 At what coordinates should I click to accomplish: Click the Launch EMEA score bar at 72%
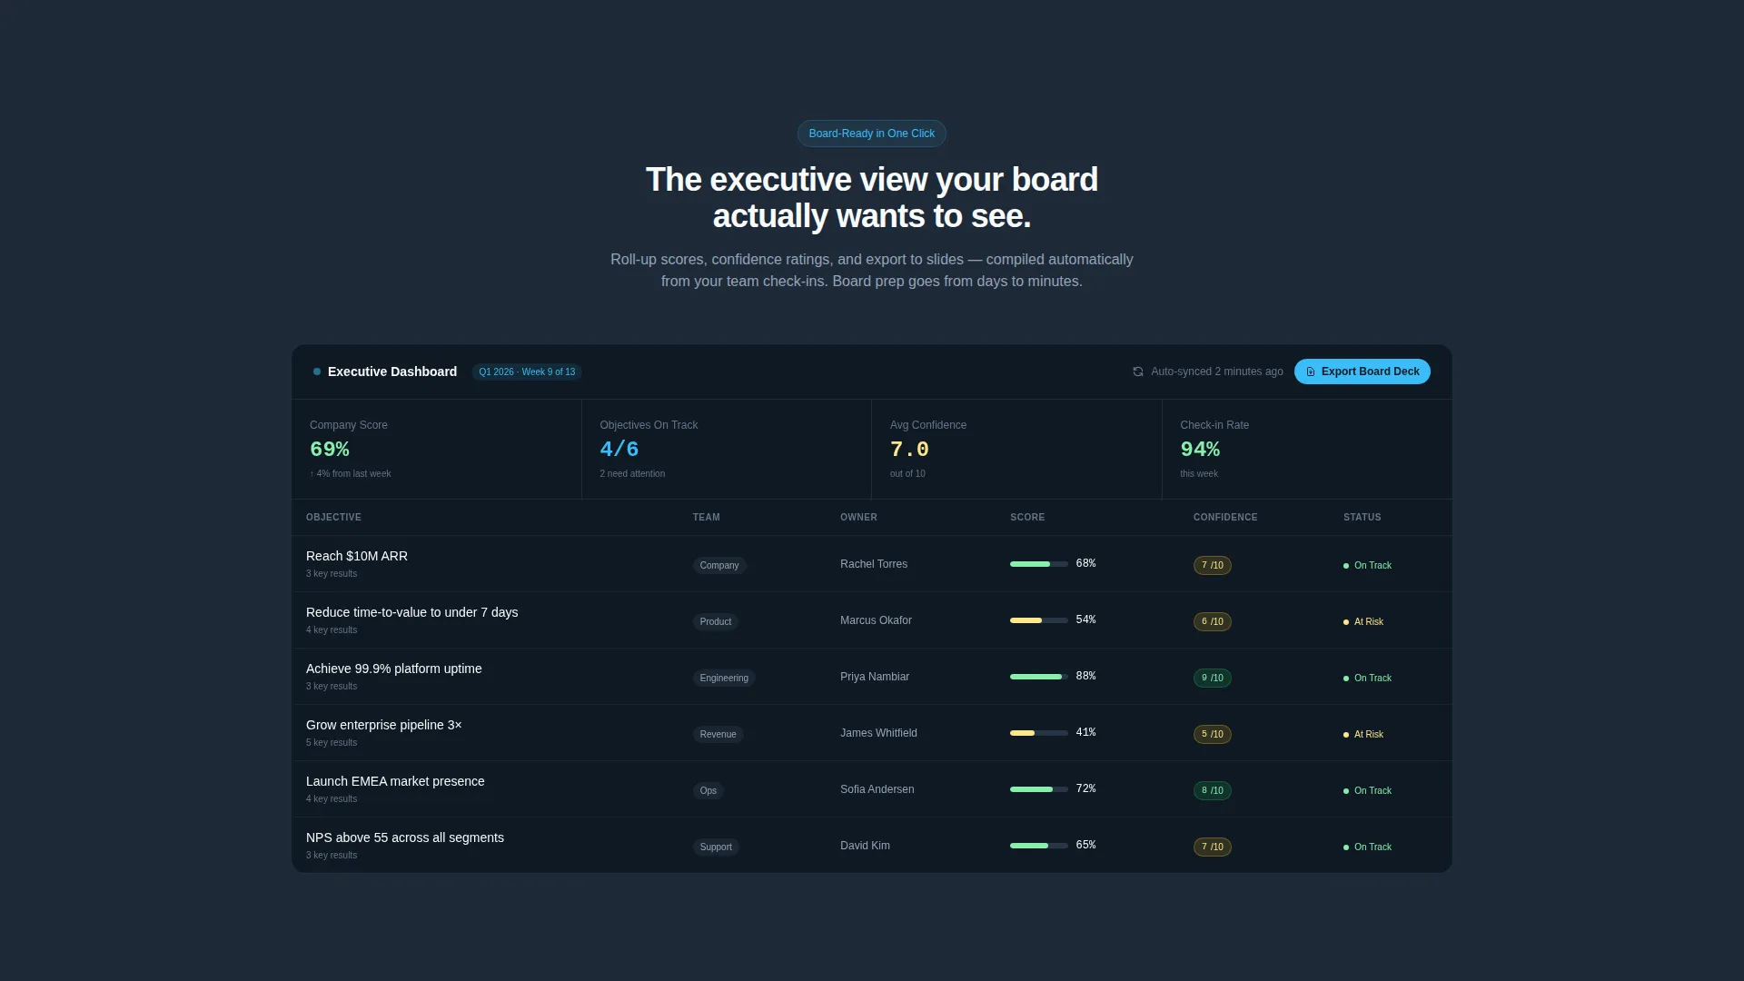point(1038,789)
